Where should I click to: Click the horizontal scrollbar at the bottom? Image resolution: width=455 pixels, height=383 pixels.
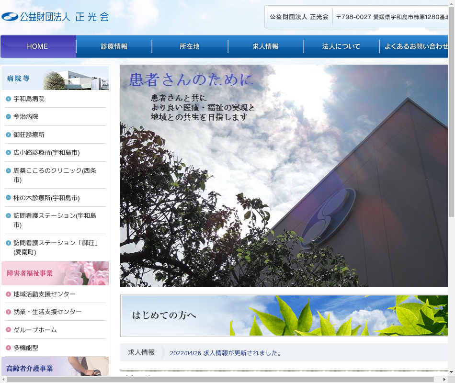pos(225,379)
